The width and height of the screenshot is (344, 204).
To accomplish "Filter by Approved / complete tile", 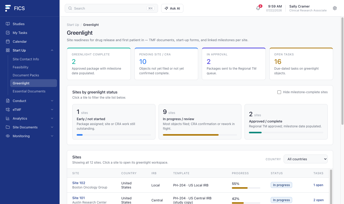I will pyautogui.click(x=286, y=122).
